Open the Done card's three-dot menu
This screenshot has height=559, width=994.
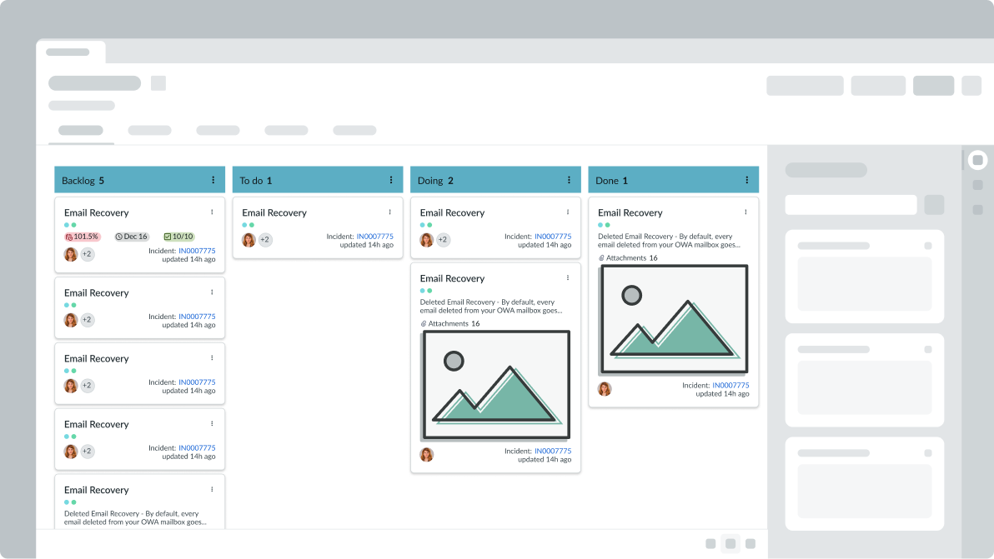click(x=745, y=212)
